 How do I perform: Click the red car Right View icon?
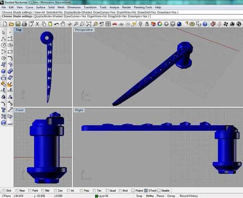point(114,24)
